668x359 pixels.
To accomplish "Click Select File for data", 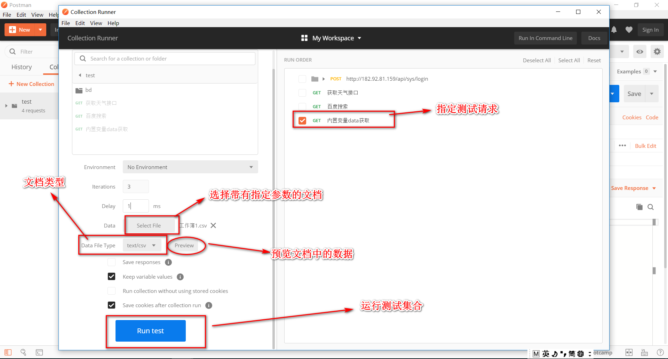I will (x=149, y=225).
